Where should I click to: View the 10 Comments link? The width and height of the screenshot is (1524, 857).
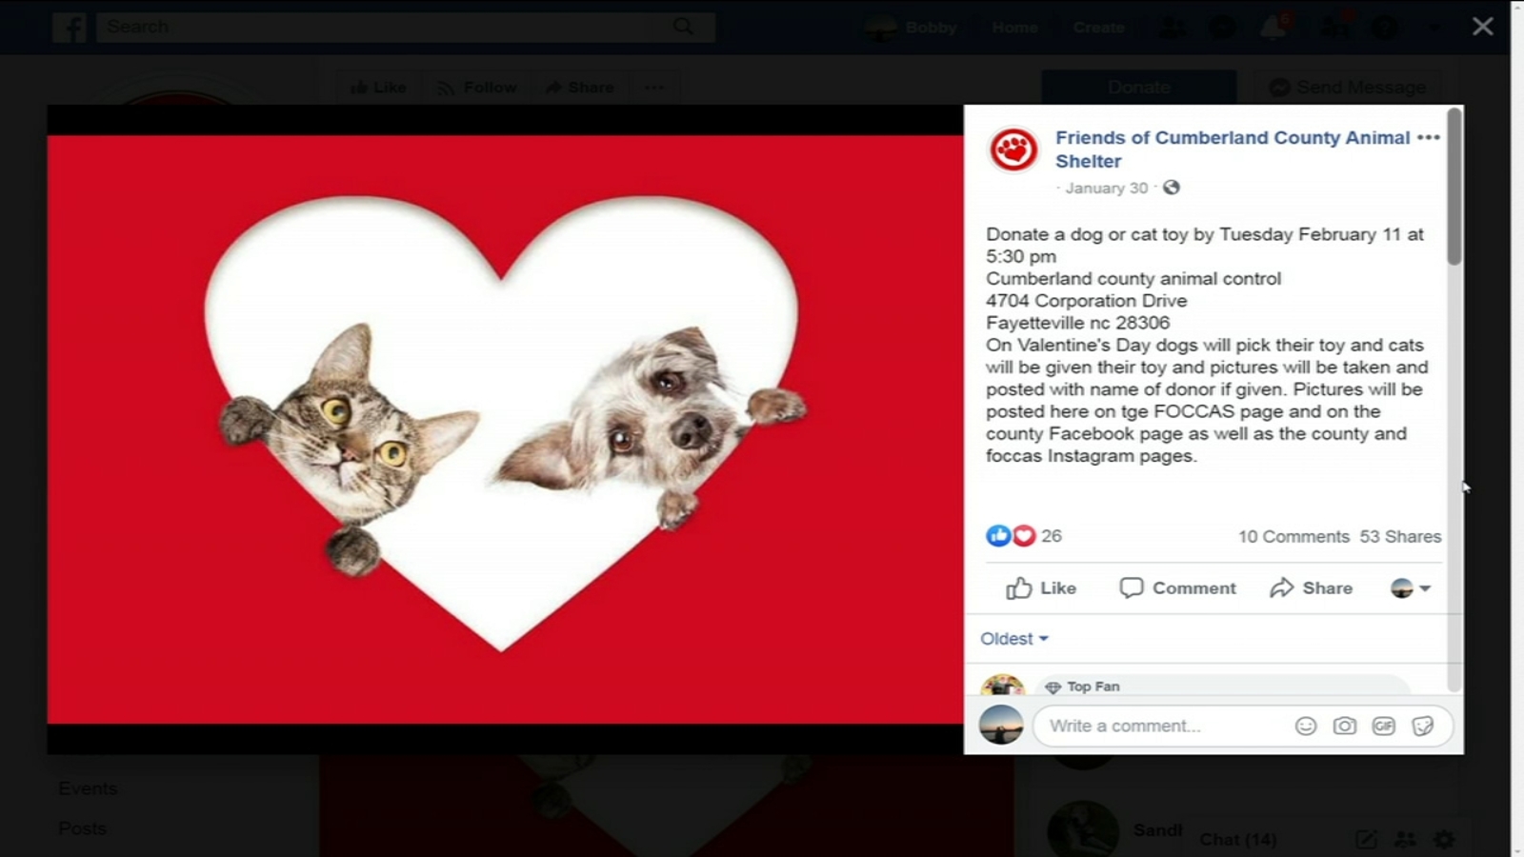[x=1293, y=537]
